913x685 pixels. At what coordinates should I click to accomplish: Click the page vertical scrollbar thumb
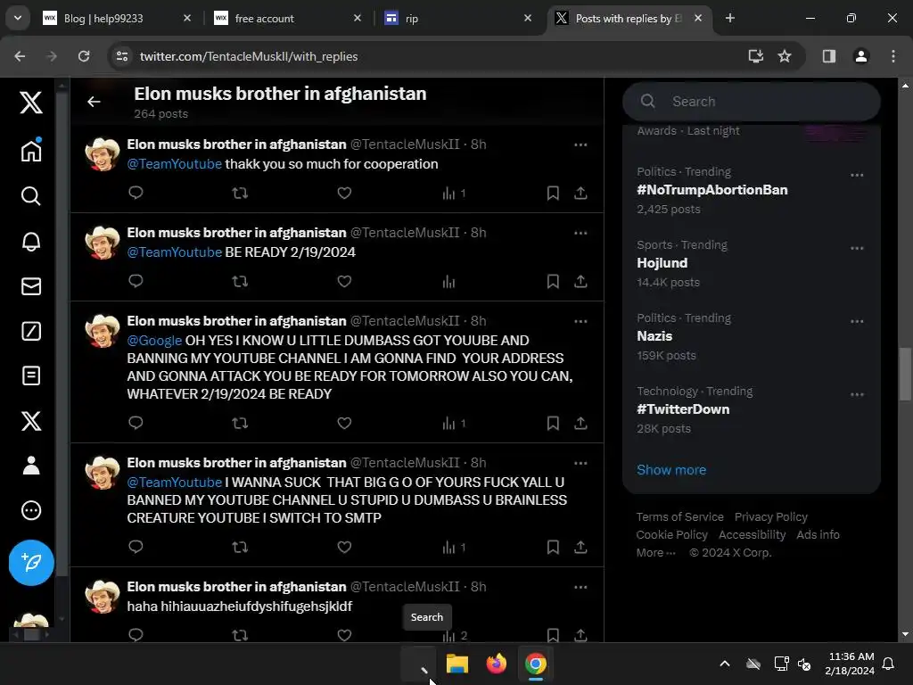pyautogui.click(x=905, y=374)
